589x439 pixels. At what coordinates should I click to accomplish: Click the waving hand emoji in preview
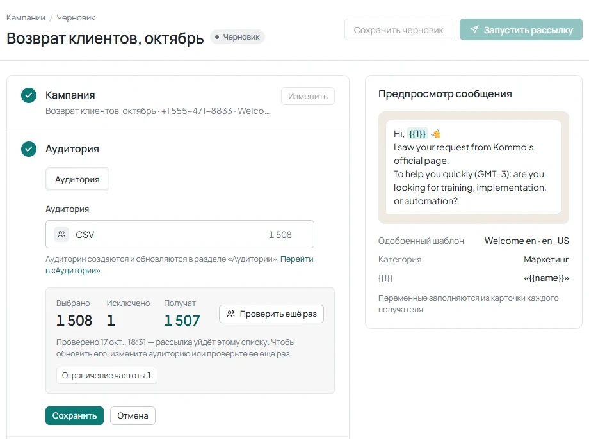tap(436, 134)
